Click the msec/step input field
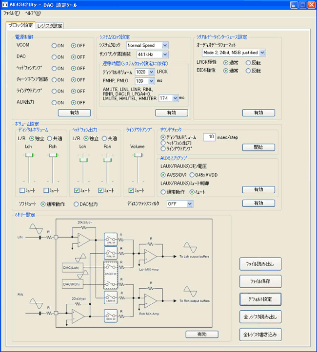 click(209, 137)
